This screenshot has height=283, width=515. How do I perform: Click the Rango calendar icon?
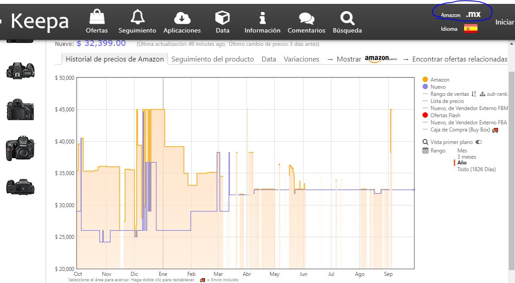tap(425, 150)
